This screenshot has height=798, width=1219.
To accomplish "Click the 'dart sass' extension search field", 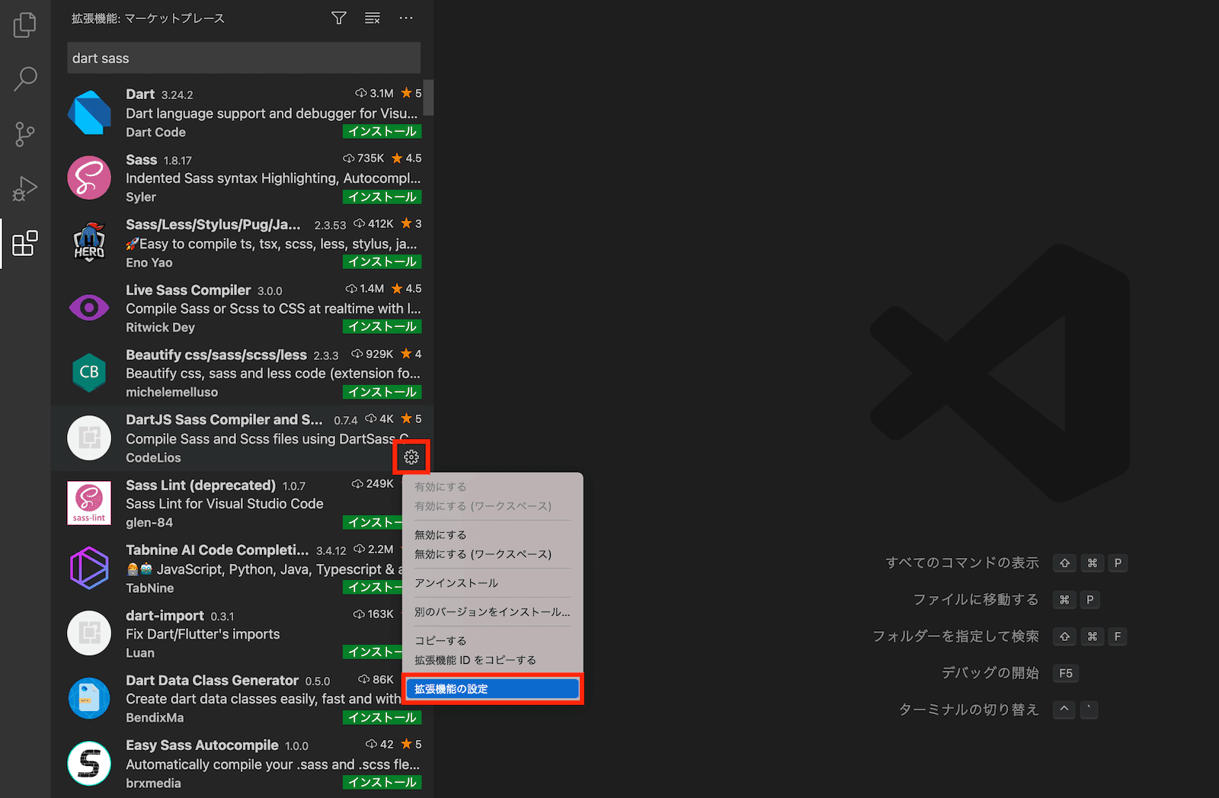I will 244,58.
